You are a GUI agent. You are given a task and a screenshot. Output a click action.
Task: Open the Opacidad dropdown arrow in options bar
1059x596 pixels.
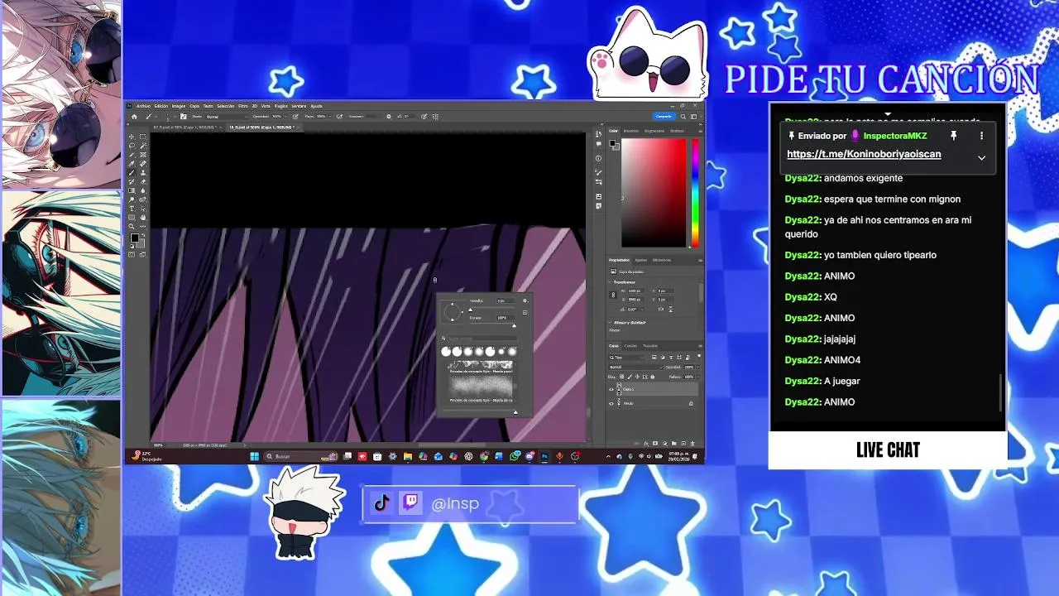[285, 117]
